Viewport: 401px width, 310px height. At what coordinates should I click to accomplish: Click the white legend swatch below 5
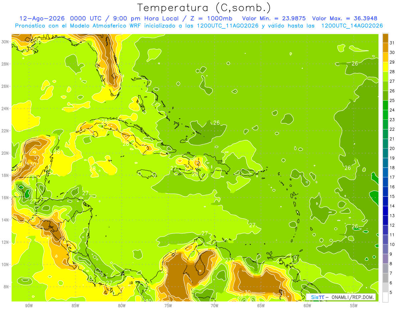coord(385,297)
